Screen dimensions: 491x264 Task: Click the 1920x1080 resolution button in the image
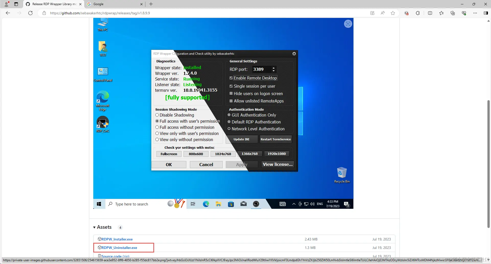pyautogui.click(x=277, y=154)
